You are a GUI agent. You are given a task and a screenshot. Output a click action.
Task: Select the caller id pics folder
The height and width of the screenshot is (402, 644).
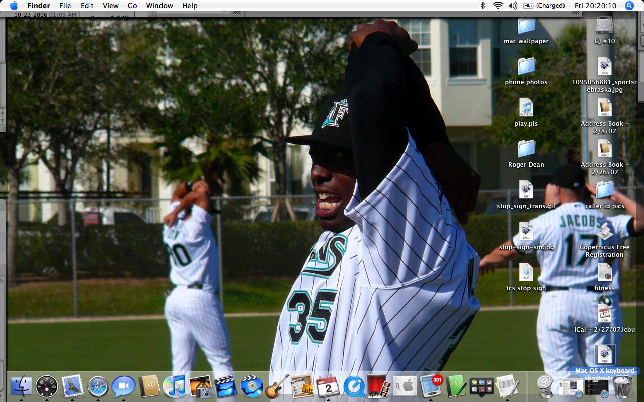(x=605, y=195)
